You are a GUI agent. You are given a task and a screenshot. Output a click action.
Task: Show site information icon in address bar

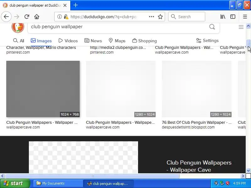point(60,17)
